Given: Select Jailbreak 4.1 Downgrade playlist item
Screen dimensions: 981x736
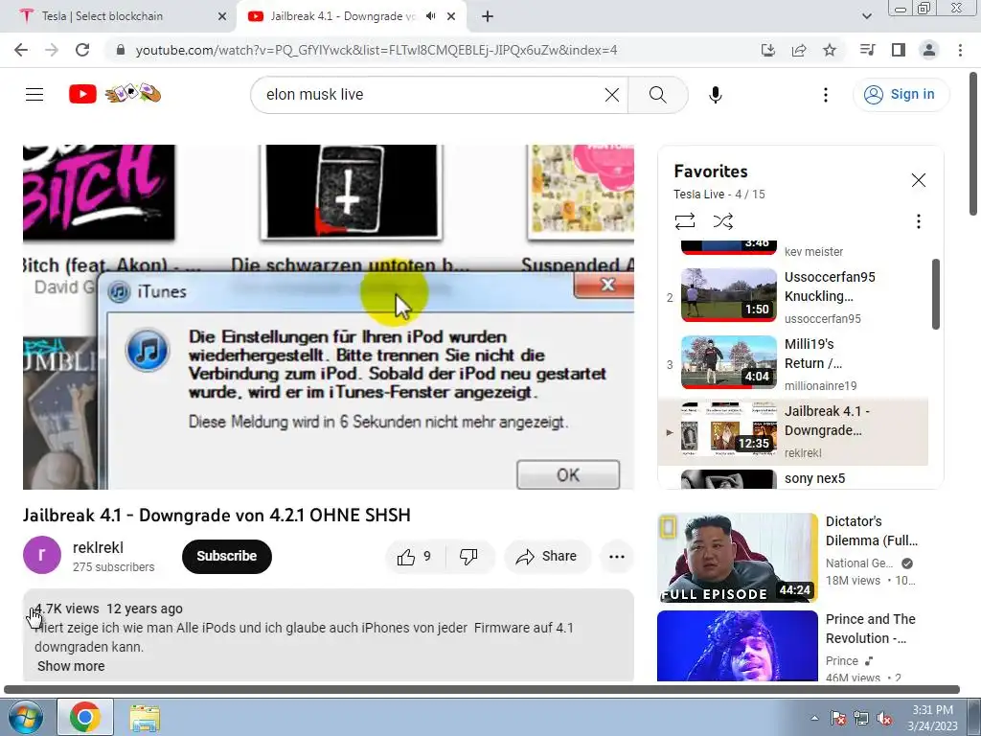Looking at the screenshot, I should coord(792,431).
